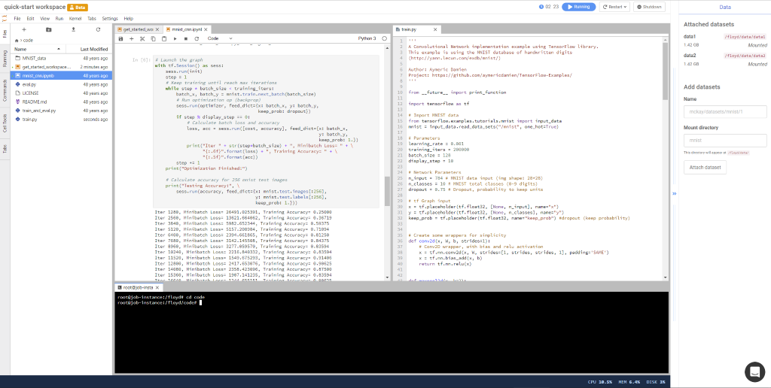Viewport: 771px width, 388px height.
Task: Close the get_started_workspace tab
Action: 158,29
